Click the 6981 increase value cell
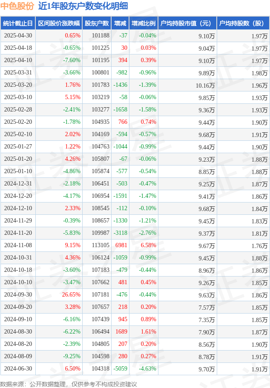This screenshot has height=388, width=270. click(121, 245)
